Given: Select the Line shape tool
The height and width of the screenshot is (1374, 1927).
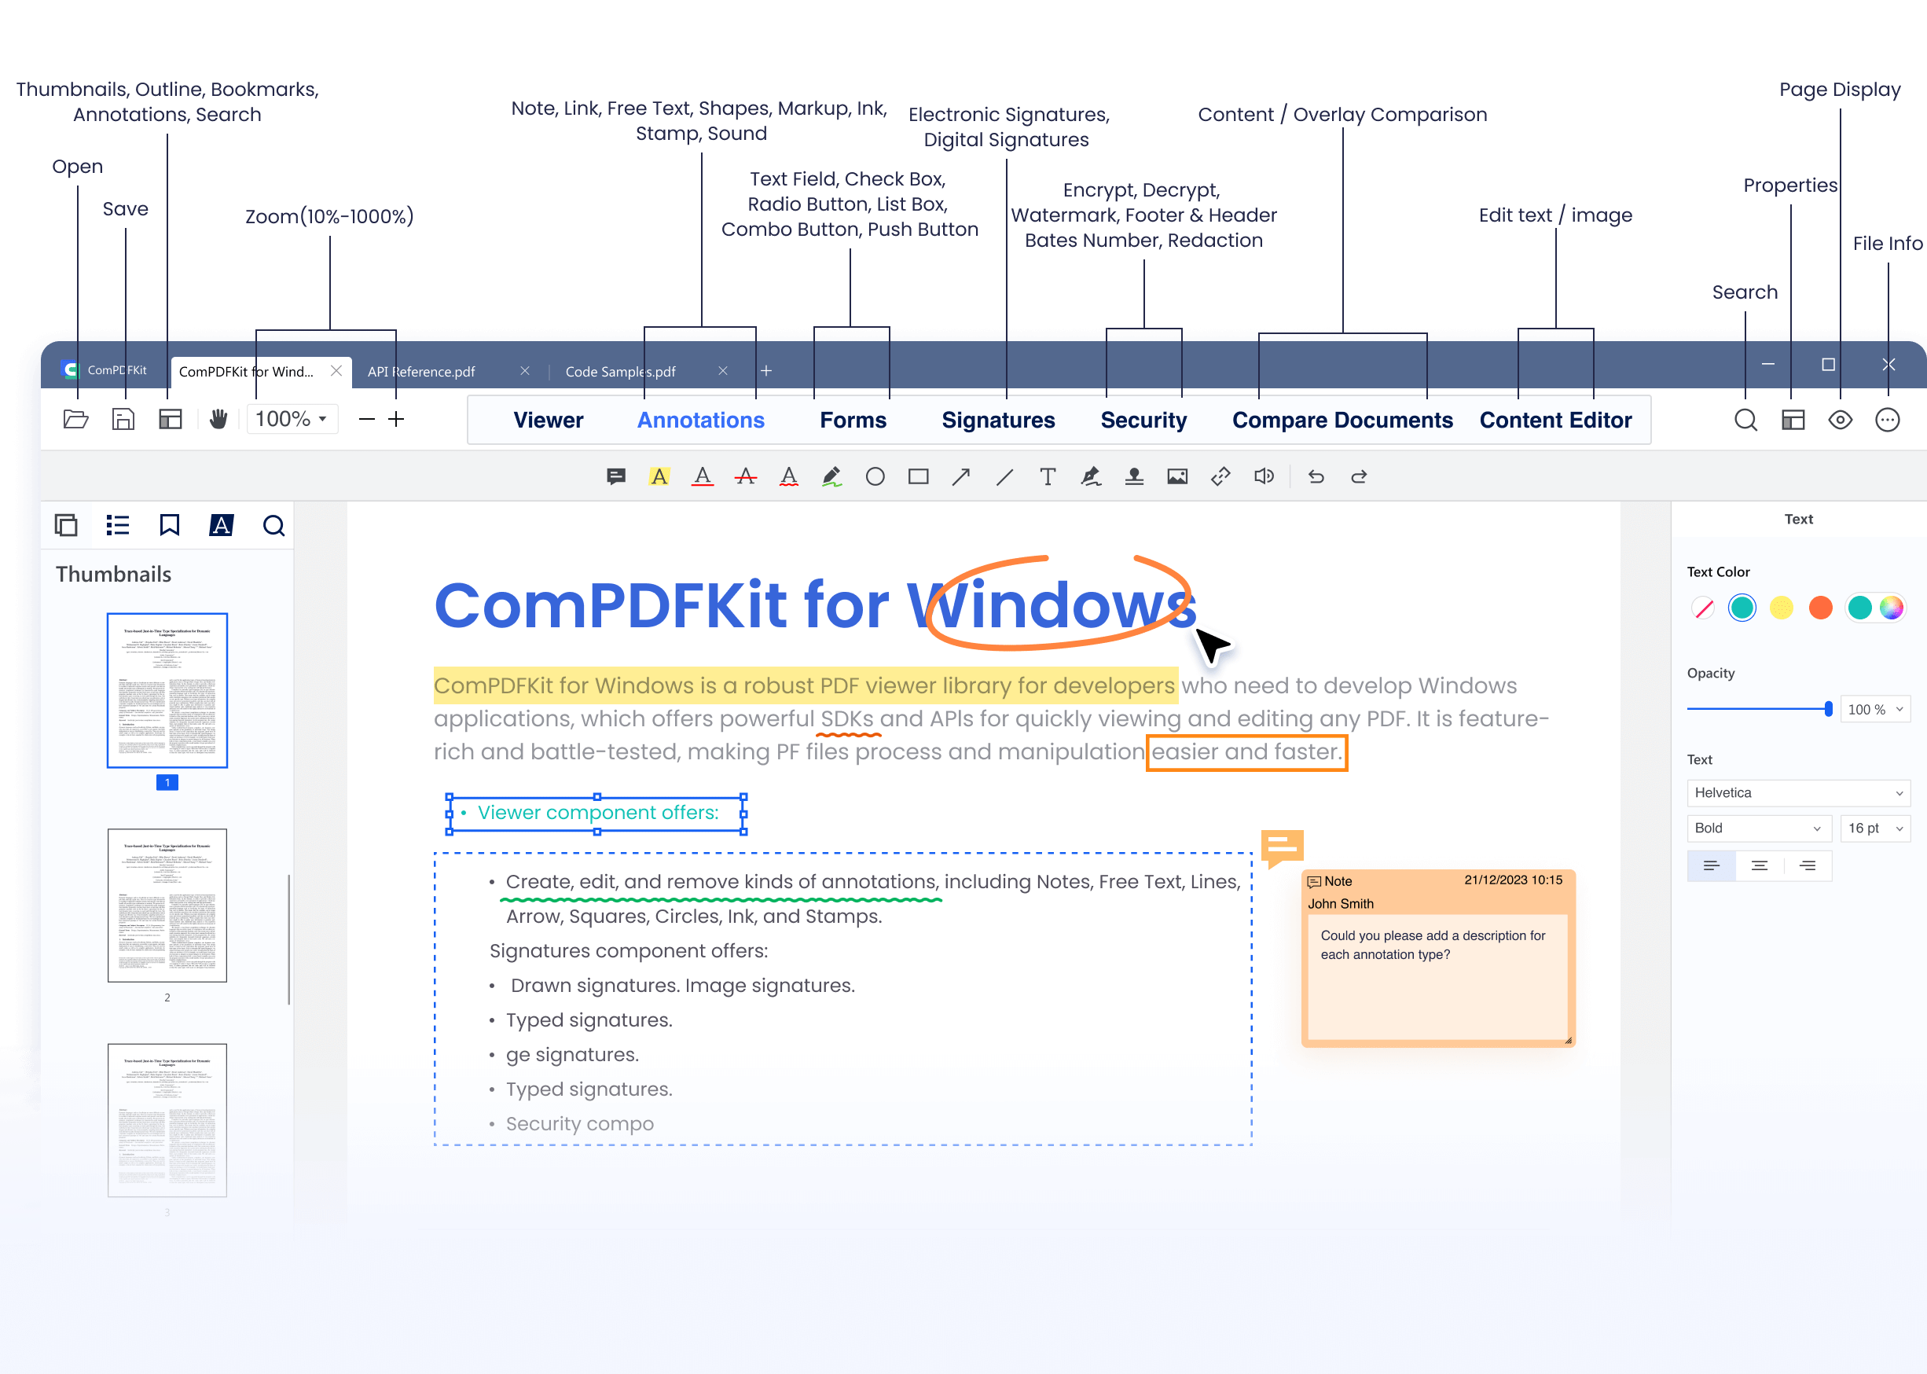Looking at the screenshot, I should pos(1004,477).
